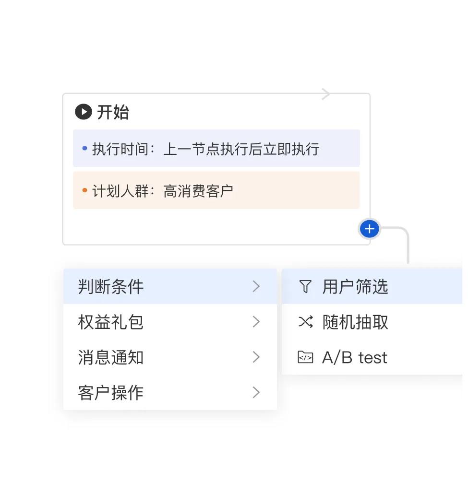The image size is (468, 492).
Task: Click the play icon beside 开始
Action: point(84,112)
